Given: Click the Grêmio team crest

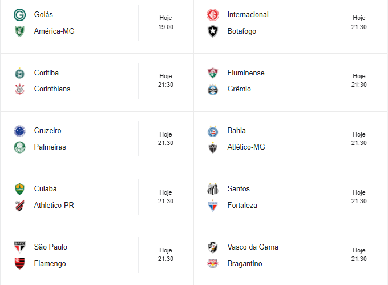Looking at the screenshot, I should pos(213,89).
